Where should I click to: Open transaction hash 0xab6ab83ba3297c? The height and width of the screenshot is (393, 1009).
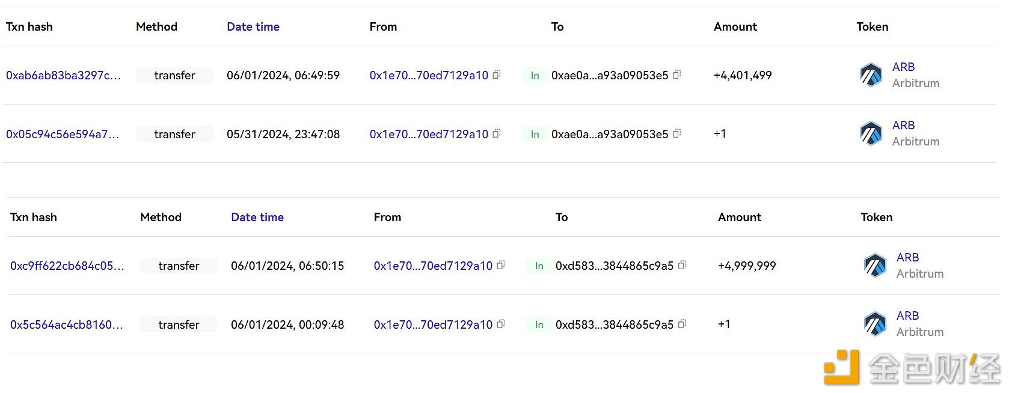click(x=63, y=75)
